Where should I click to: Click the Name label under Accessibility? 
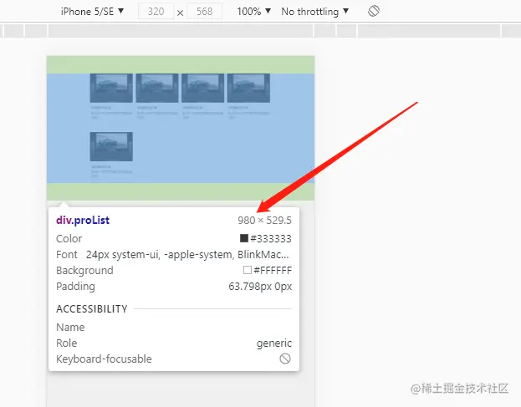tap(70, 328)
